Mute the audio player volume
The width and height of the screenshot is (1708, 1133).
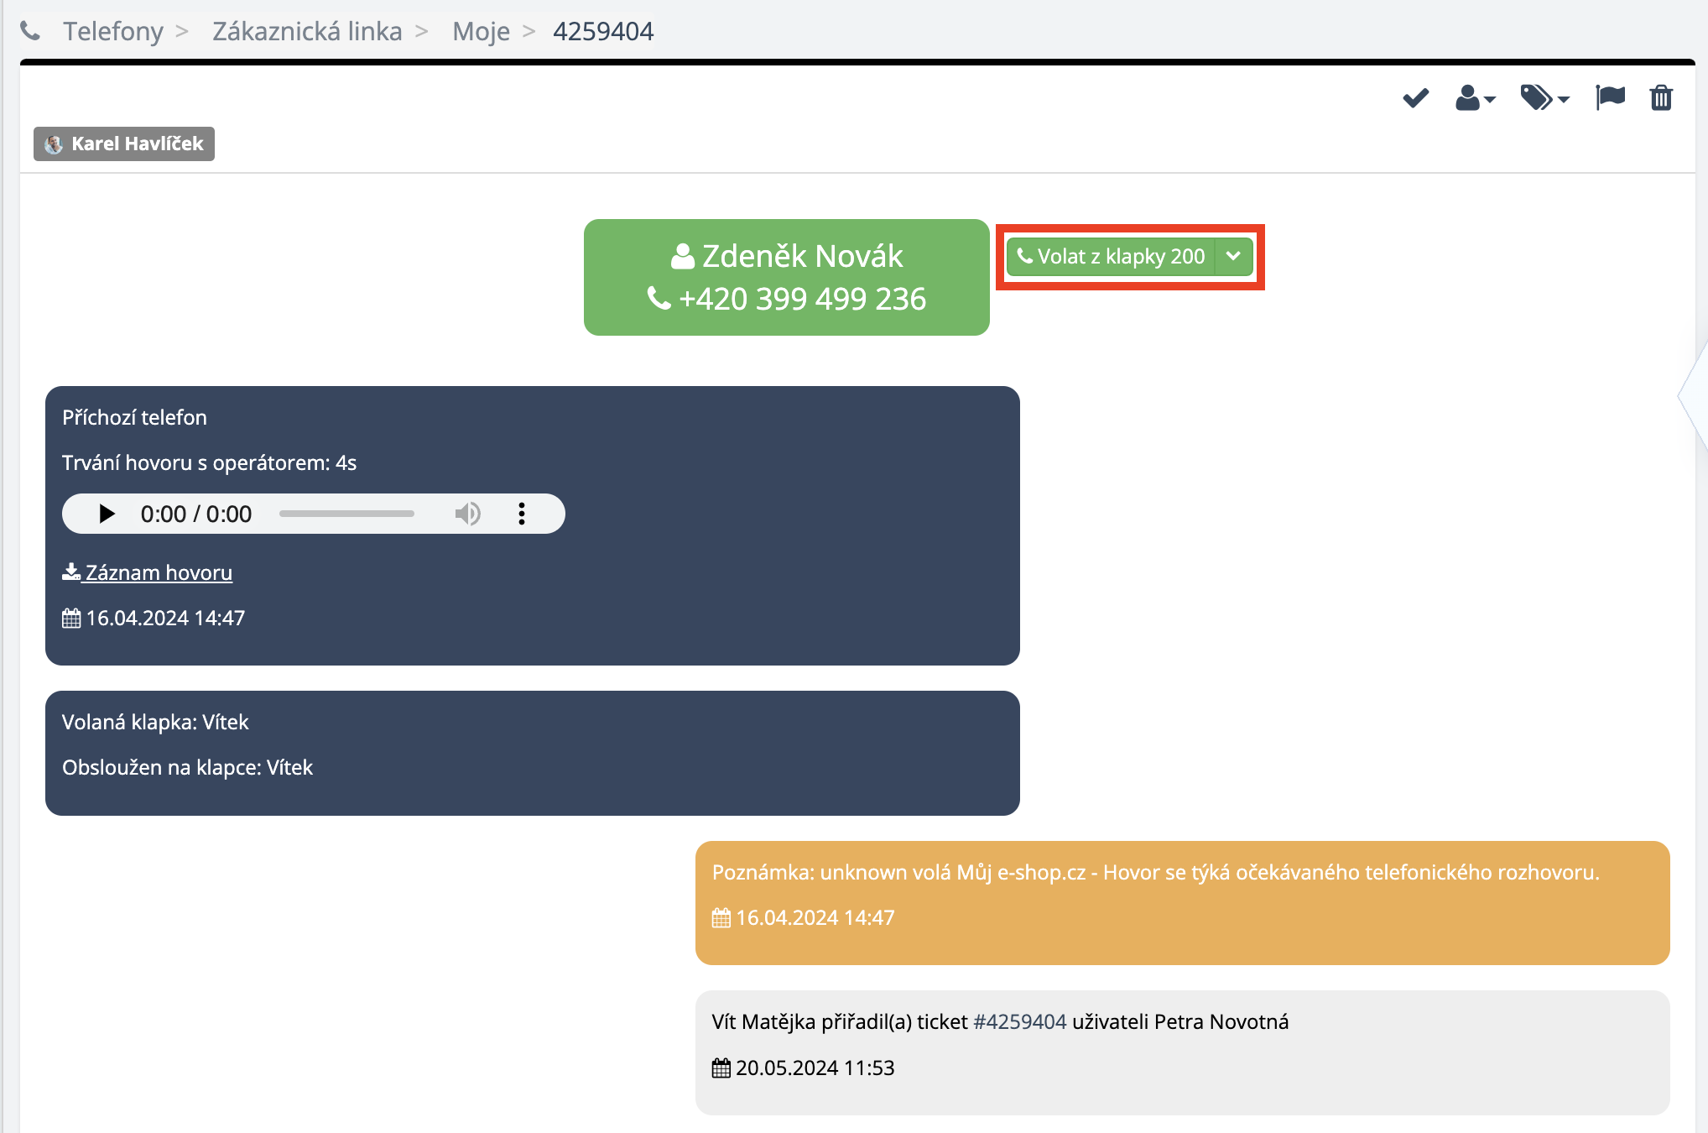click(x=467, y=514)
